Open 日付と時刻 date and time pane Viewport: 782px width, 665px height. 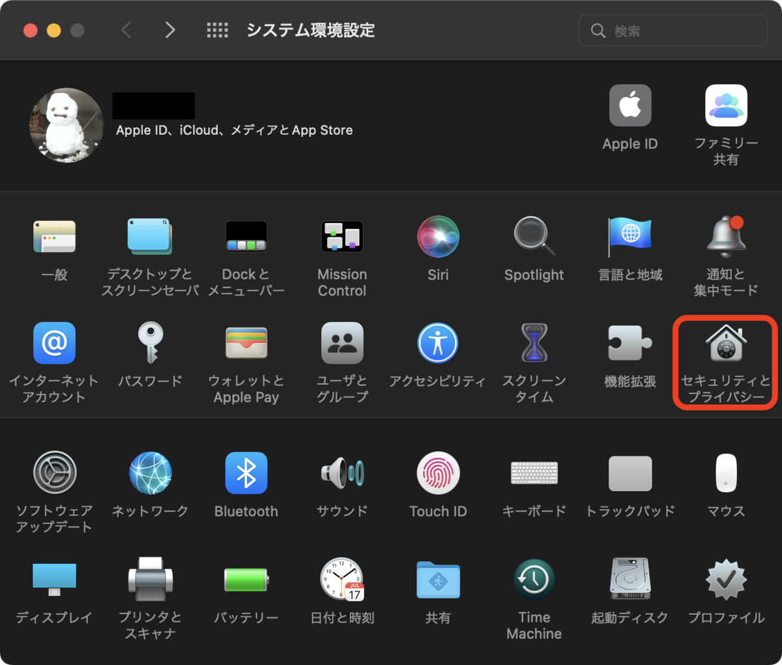coord(342,579)
